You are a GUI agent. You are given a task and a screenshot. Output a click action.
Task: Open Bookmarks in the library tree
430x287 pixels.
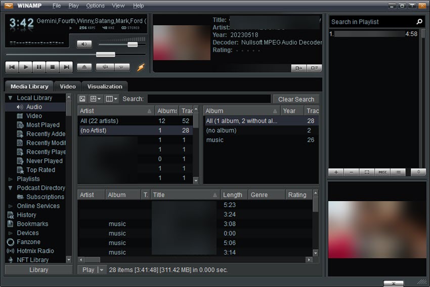pos(32,224)
